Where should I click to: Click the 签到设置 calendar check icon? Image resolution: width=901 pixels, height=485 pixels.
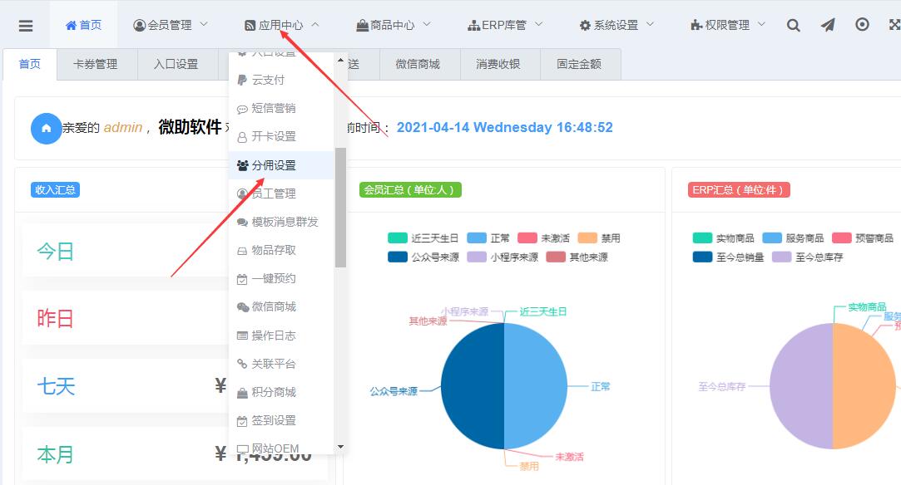coord(242,421)
